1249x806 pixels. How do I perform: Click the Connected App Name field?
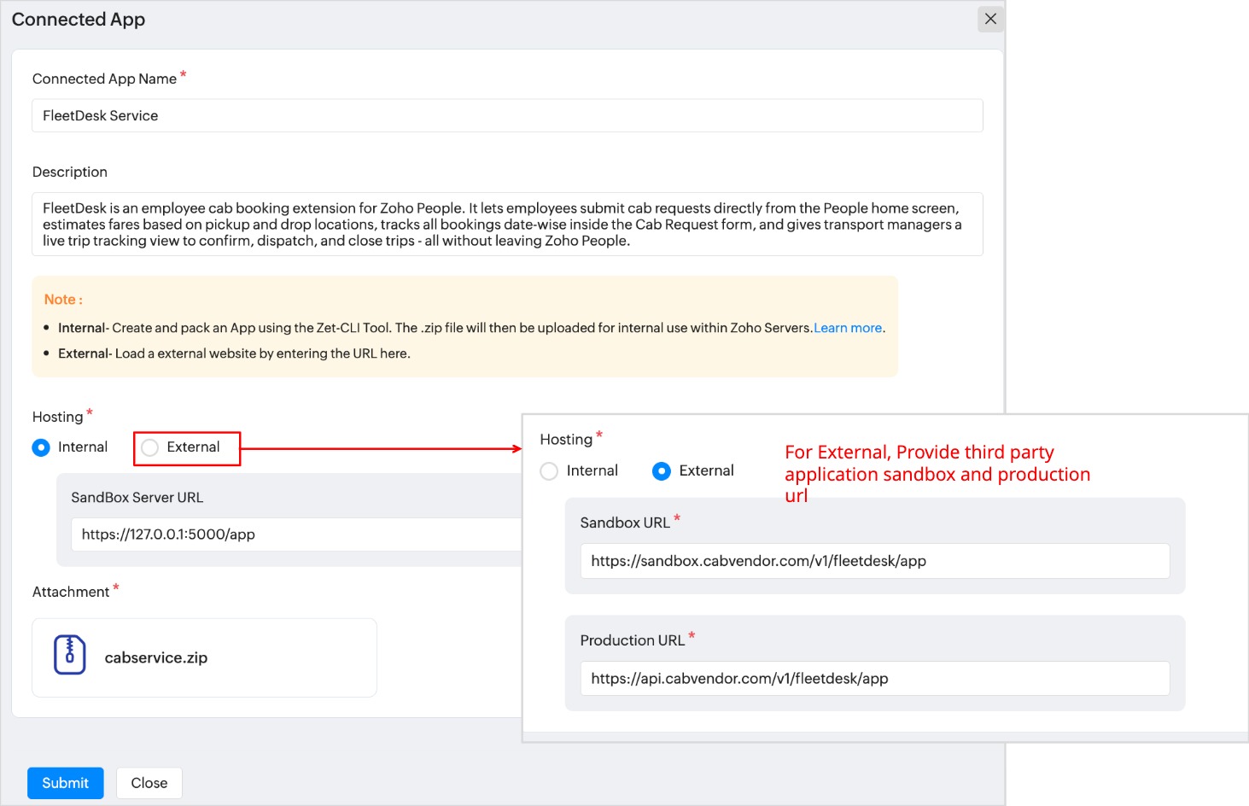[x=507, y=116]
